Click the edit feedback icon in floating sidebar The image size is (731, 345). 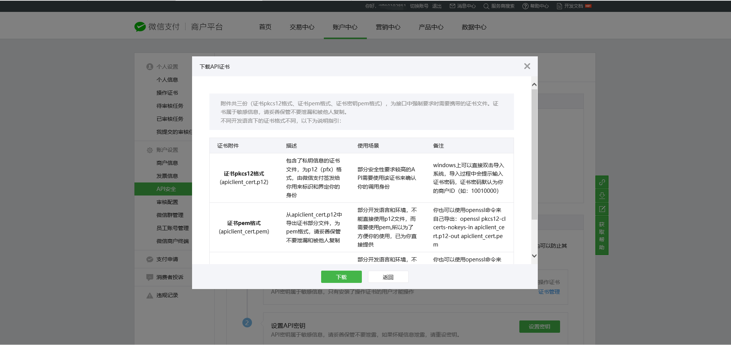[x=602, y=209]
